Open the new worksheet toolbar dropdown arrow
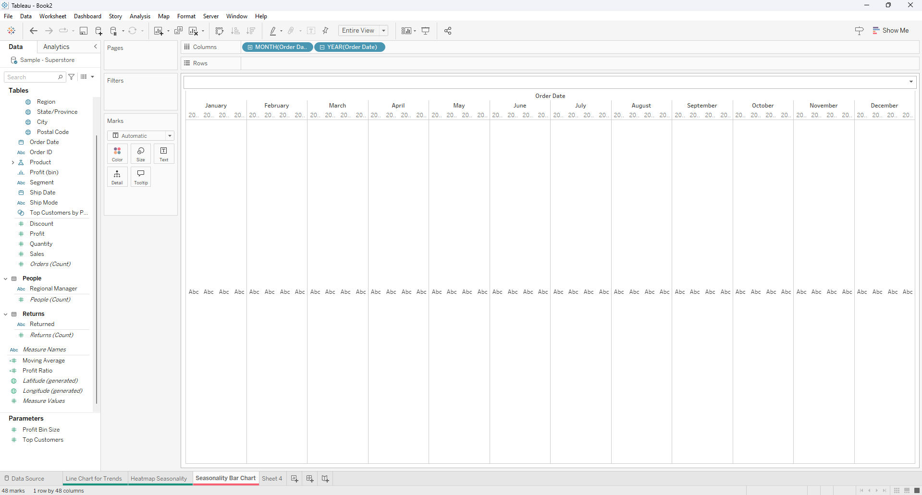This screenshot has width=922, height=495. click(x=168, y=31)
